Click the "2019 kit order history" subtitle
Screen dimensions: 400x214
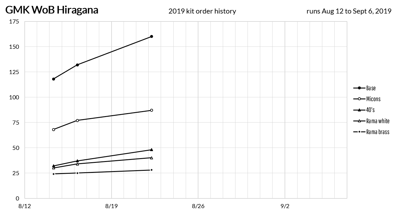click(202, 11)
